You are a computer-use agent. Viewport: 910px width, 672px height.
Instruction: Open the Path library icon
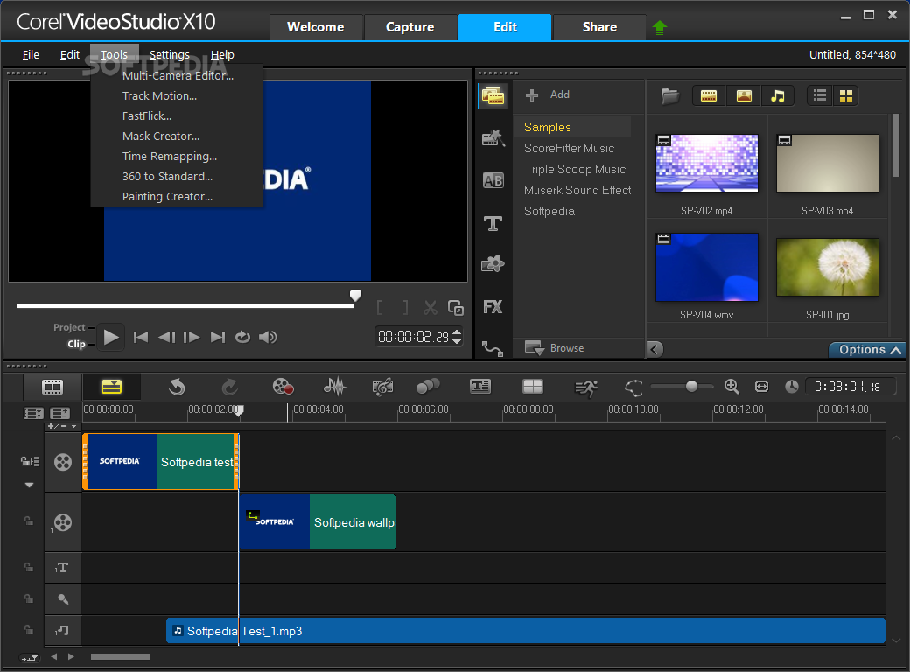[492, 348]
